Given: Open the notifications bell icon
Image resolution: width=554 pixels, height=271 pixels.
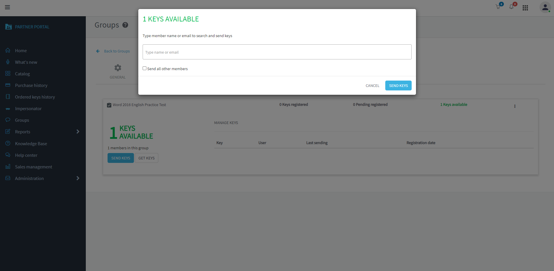Looking at the screenshot, I should click(511, 7).
